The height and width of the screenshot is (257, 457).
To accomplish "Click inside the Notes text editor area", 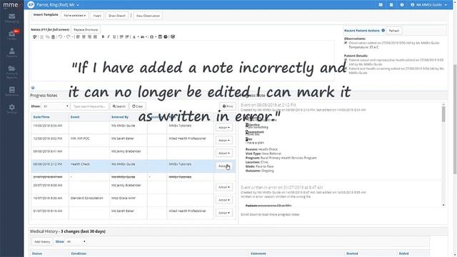I will coord(183,61).
